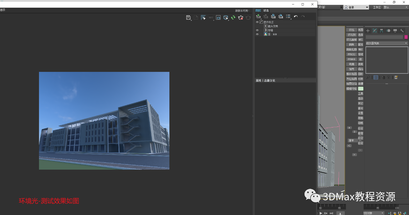Click the undo arrow in layers panel
Viewport: 409px width, 215px height.
tap(296, 16)
